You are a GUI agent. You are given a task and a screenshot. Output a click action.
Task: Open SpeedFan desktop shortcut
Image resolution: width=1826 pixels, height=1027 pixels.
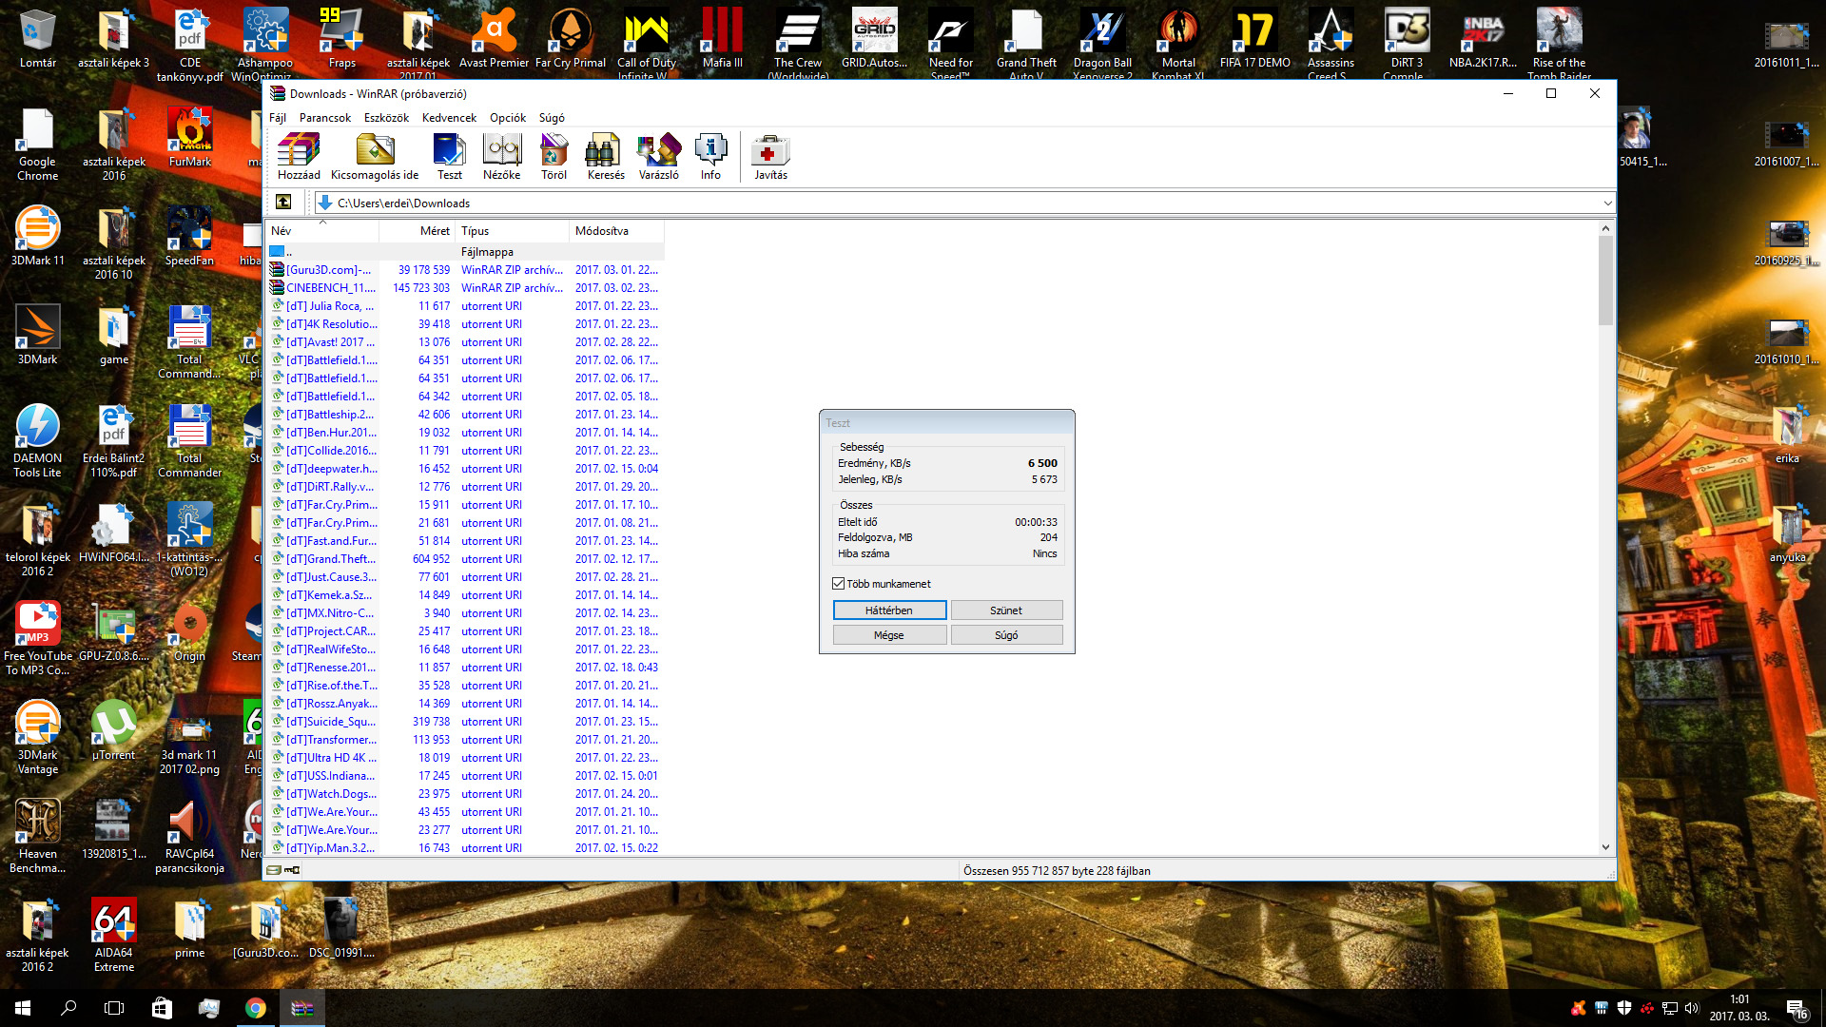coord(190,238)
